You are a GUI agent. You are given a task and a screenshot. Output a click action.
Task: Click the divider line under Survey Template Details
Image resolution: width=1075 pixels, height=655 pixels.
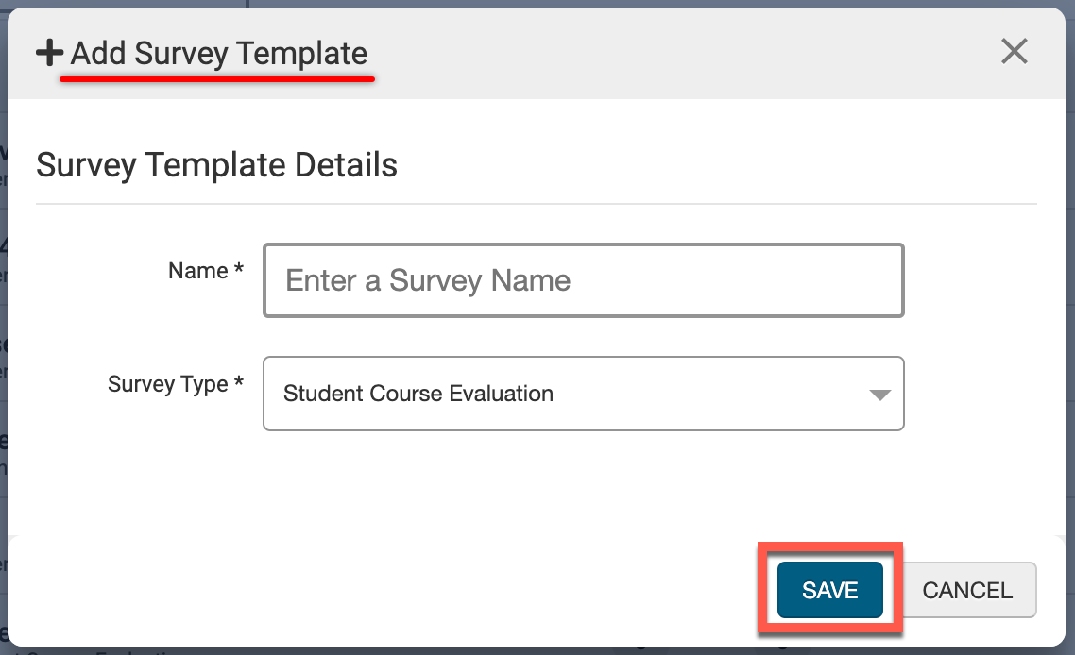point(536,204)
